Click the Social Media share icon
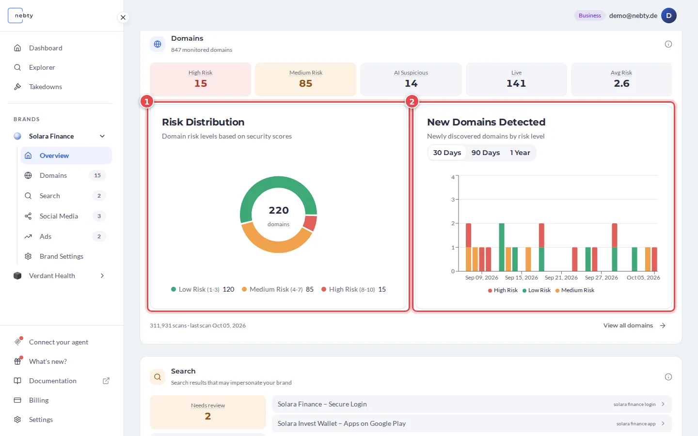 (28, 216)
